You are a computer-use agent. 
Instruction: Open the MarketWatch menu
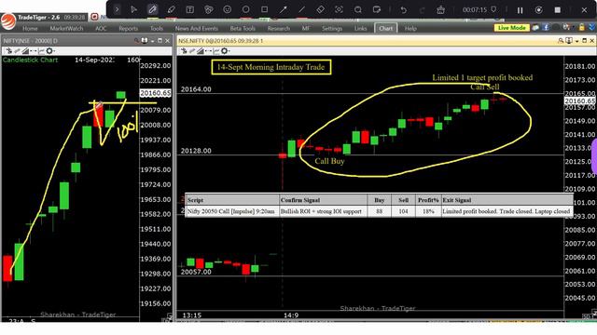(x=66, y=29)
